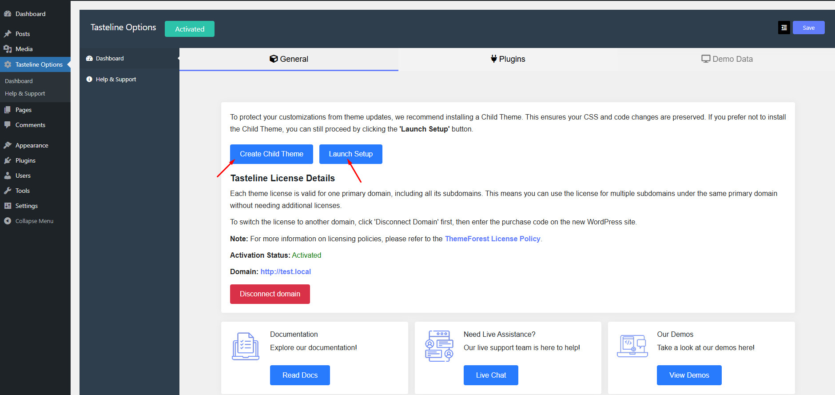Screen dimensions: 835x395
Task: Open the Demo Data tab
Action: pyautogui.click(x=727, y=59)
